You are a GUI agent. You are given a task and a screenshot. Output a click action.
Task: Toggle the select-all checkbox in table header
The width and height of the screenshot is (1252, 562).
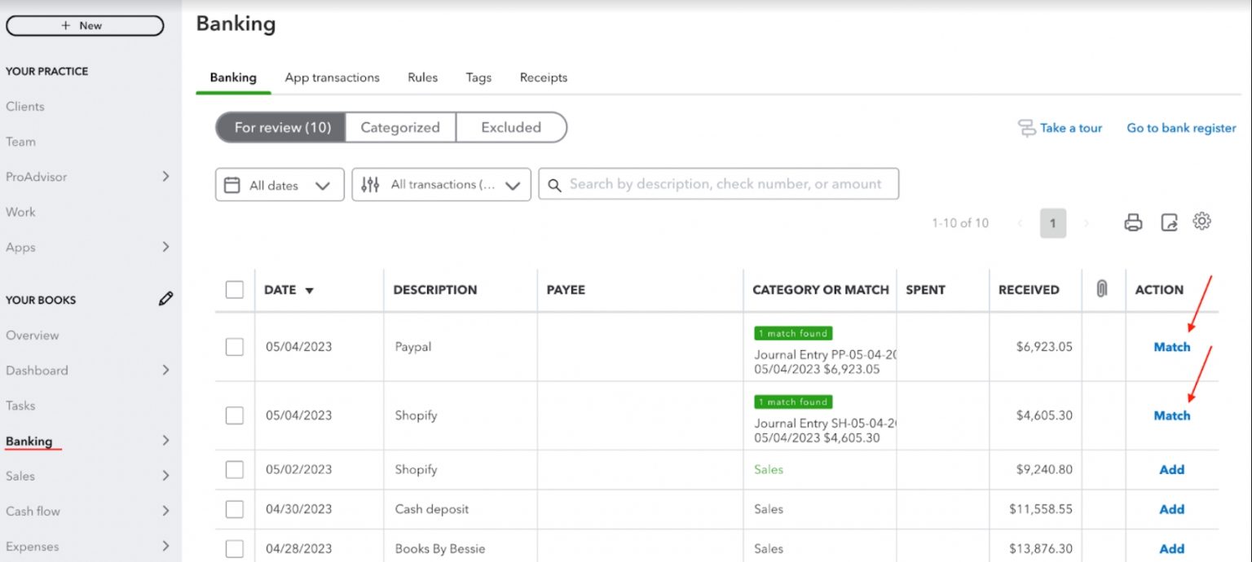coord(235,288)
